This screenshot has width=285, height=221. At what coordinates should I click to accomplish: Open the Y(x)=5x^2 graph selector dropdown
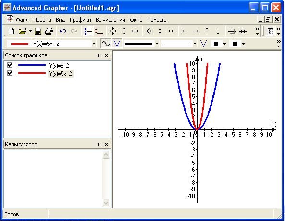(x=94, y=44)
